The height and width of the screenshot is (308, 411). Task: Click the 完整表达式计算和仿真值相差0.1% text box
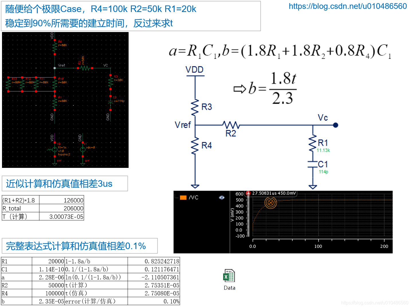pyautogui.click(x=80, y=246)
